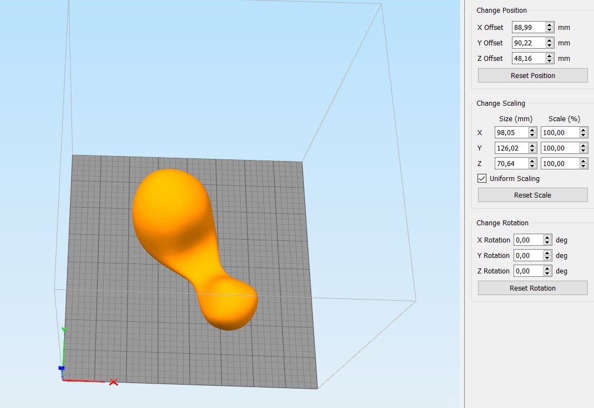Increase X Rotation with up arrow
This screenshot has width=594, height=408.
[x=547, y=237]
